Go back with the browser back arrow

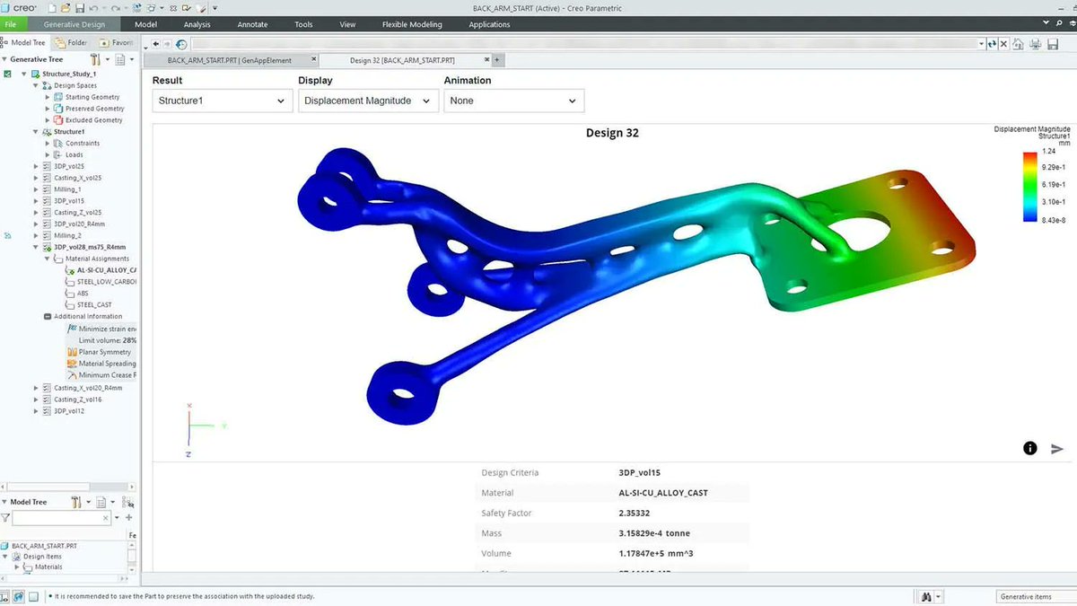[156, 43]
